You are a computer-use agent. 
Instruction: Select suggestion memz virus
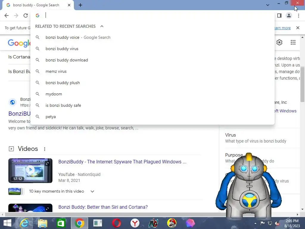[x=152, y=71]
